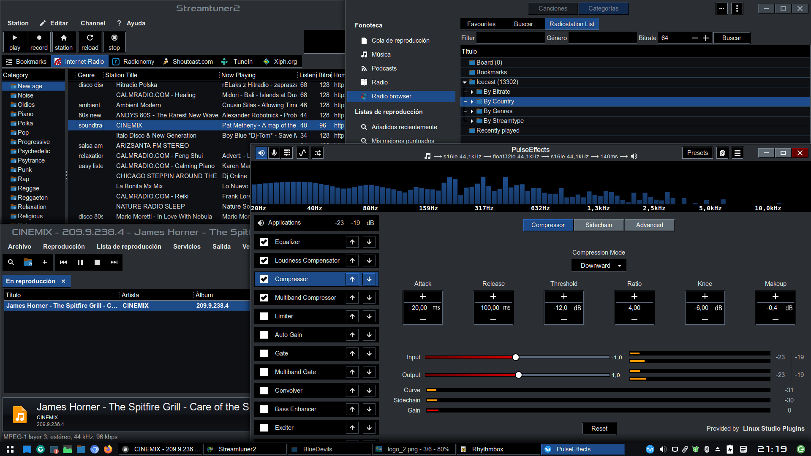The image size is (811, 456).
Task: Open PulseEffects test signals waveform icon
Action: 302,153
